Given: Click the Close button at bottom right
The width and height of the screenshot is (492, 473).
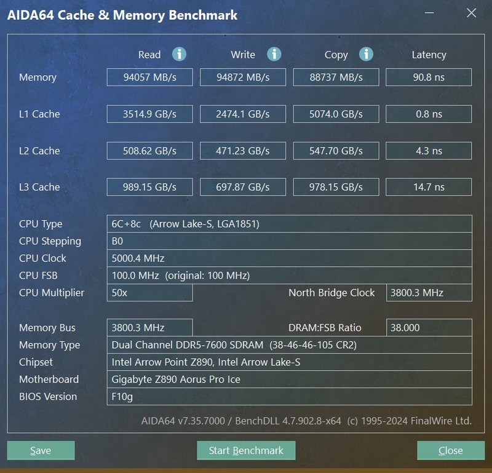Looking at the screenshot, I should pos(451,450).
